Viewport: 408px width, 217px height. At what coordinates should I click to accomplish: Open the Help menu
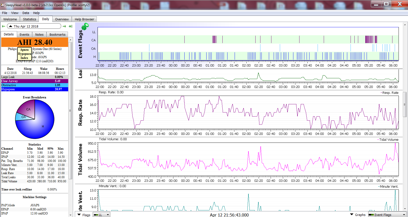click(36, 13)
